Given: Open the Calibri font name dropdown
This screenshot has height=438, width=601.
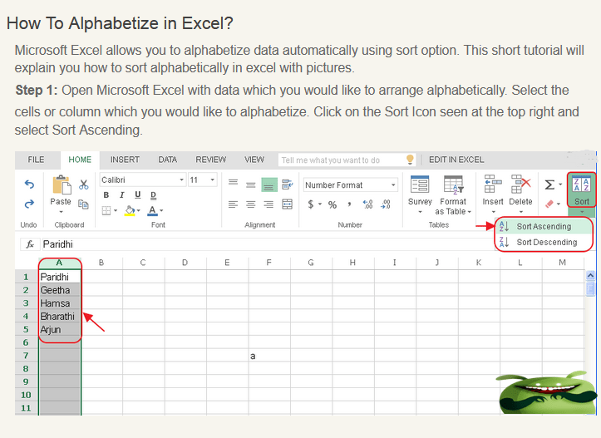Looking at the screenshot, I should [142, 180].
